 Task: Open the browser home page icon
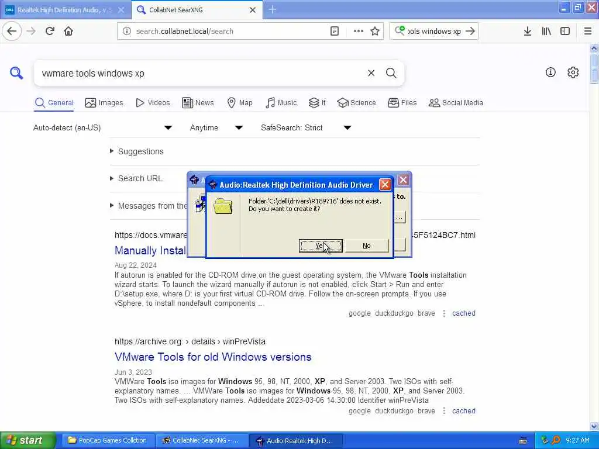click(x=68, y=32)
